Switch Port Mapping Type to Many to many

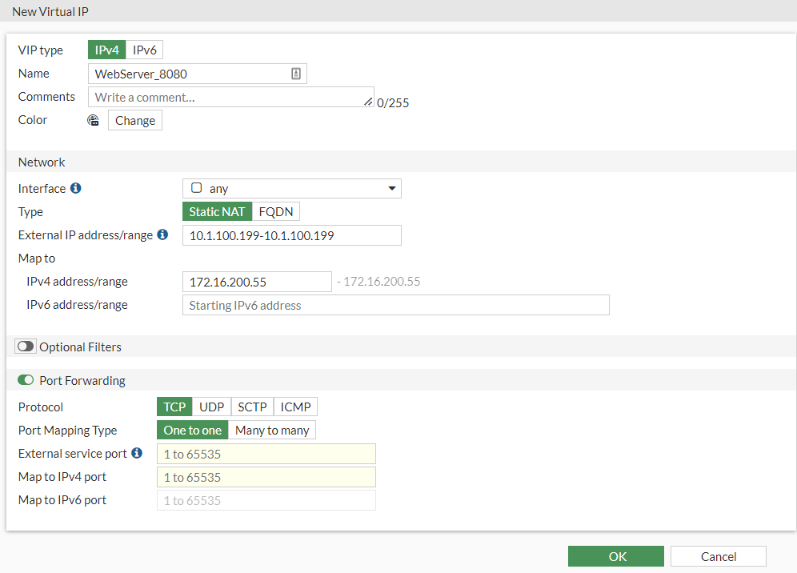tap(272, 430)
